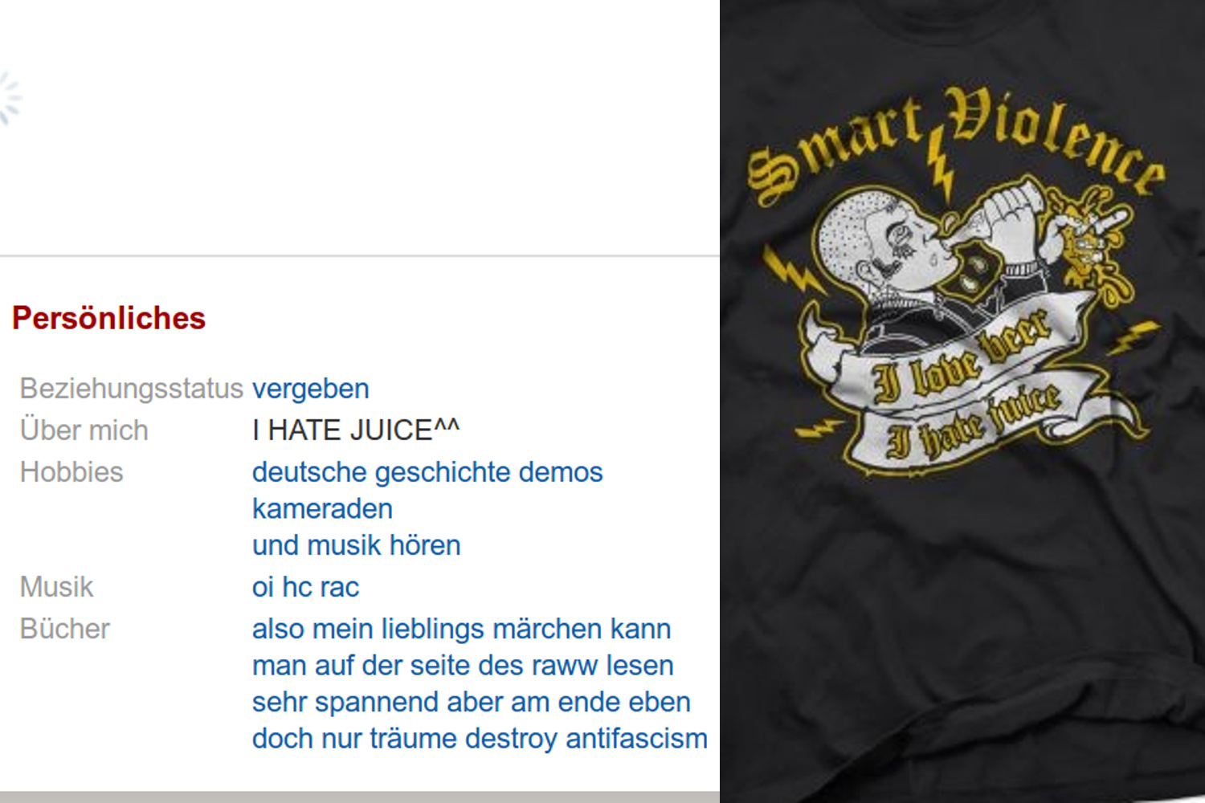Screen dimensions: 1205x803
Task: Open 'also mein lieblings märchen kann' link
Action: pos(462,629)
